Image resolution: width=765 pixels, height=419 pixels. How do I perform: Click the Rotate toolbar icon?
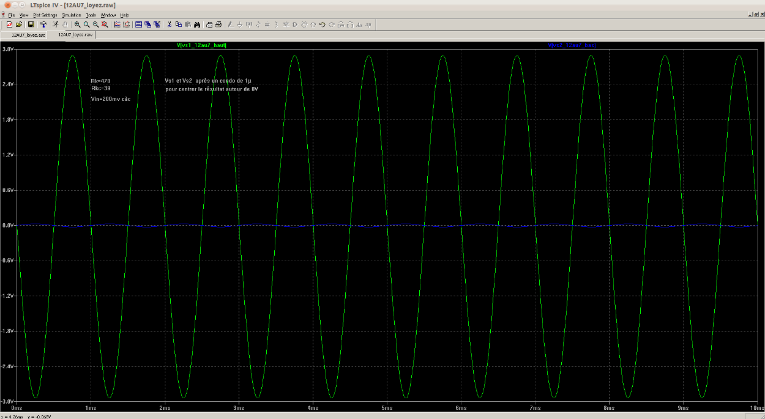pos(341,24)
